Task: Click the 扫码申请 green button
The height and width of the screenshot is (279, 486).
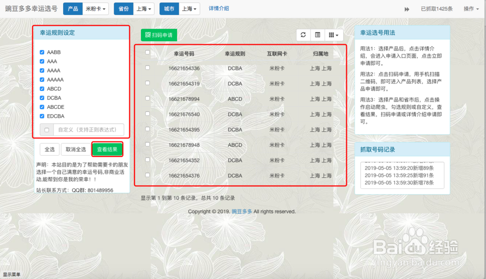Action: point(159,35)
